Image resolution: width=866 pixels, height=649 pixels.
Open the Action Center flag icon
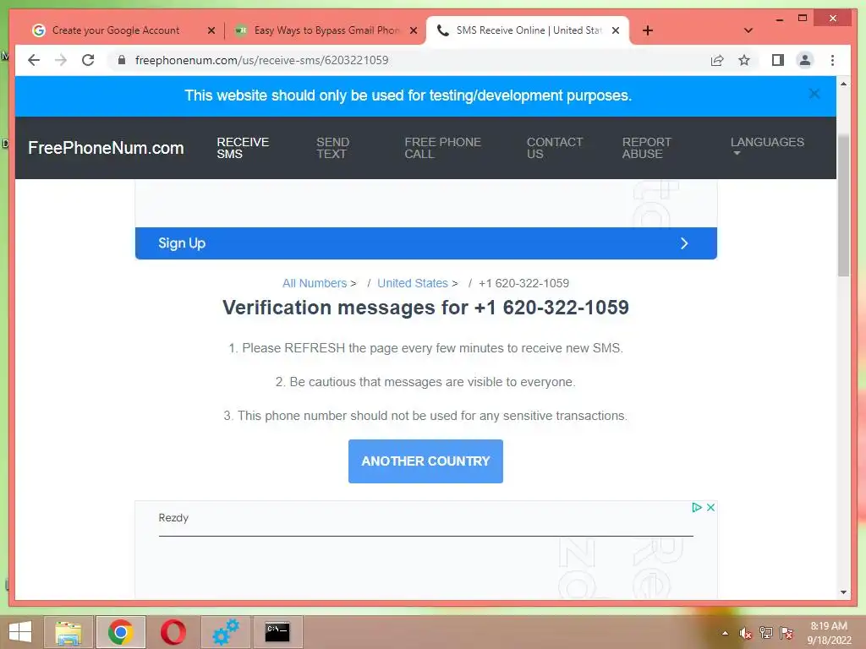click(x=786, y=633)
